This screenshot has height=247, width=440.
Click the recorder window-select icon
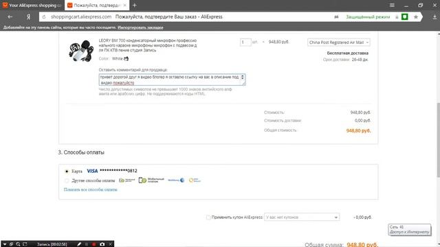coord(11,244)
